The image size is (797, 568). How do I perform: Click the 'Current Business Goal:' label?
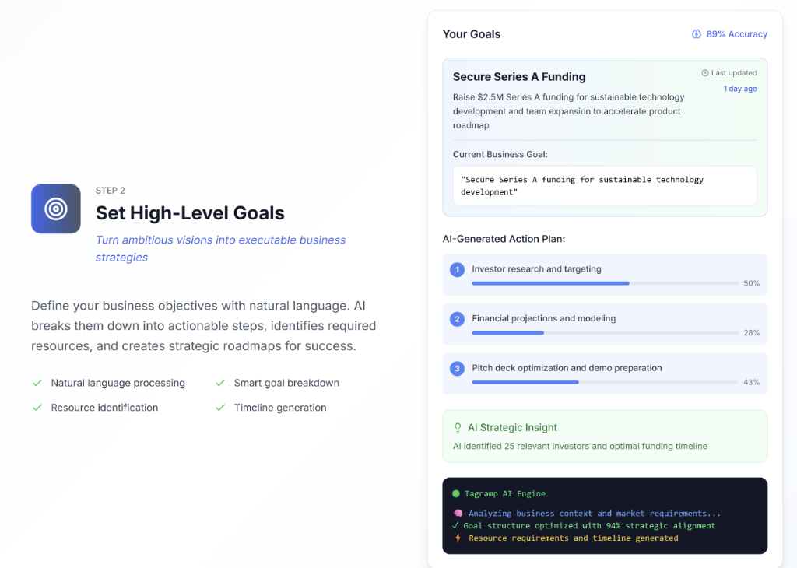pyautogui.click(x=500, y=154)
